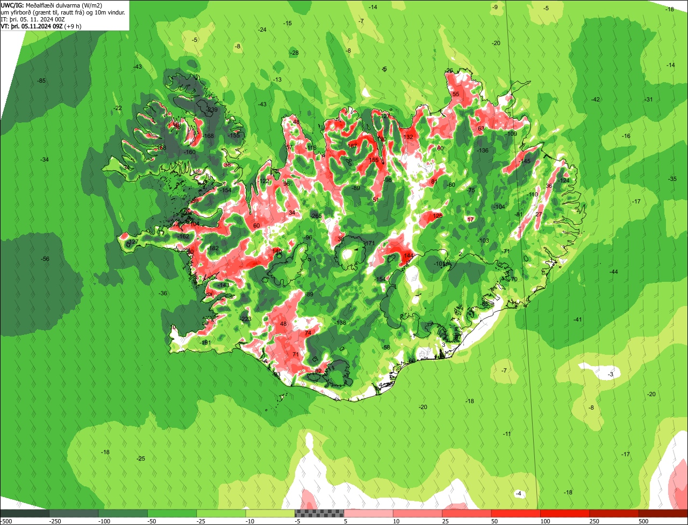Select the legend color between -25 and -10

[221, 513]
